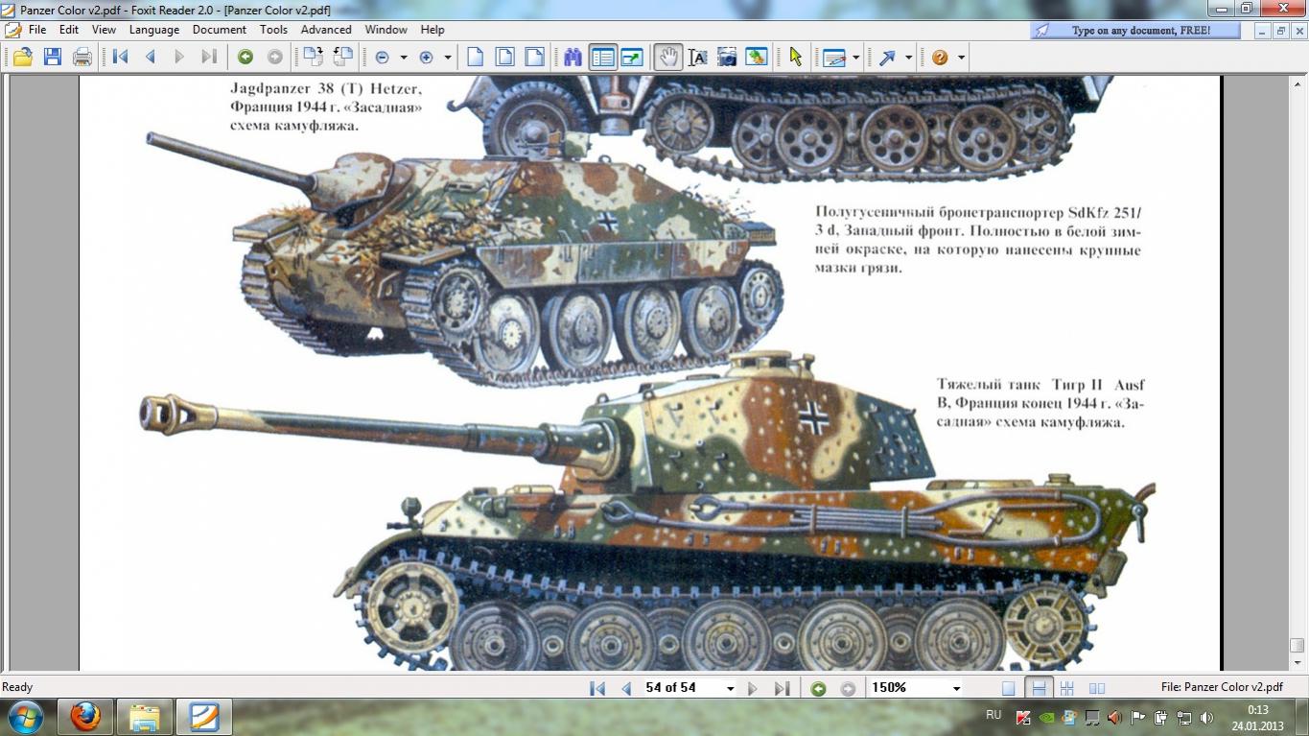Rotate the page view counterclockwise
This screenshot has width=1309, height=736.
coord(342,58)
